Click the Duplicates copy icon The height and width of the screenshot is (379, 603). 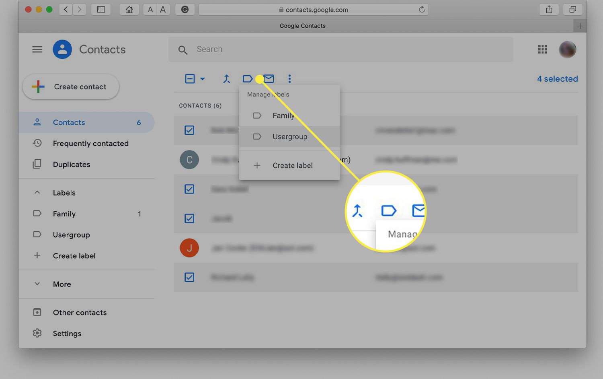coord(37,164)
